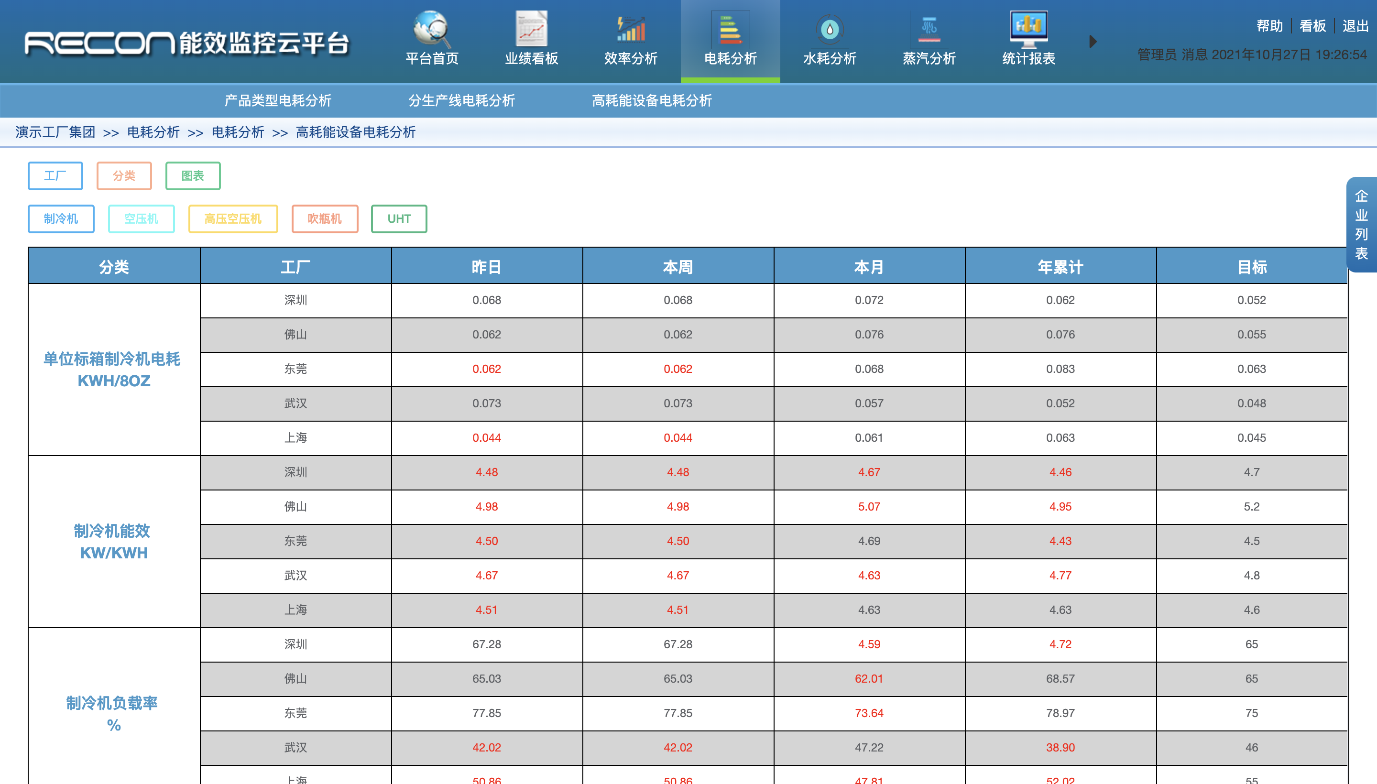Show more nav items with right arrow
The width and height of the screenshot is (1377, 784).
1093,42
